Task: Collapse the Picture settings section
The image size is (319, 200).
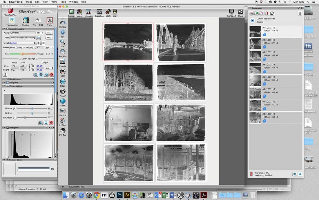Action: (x=4, y=86)
